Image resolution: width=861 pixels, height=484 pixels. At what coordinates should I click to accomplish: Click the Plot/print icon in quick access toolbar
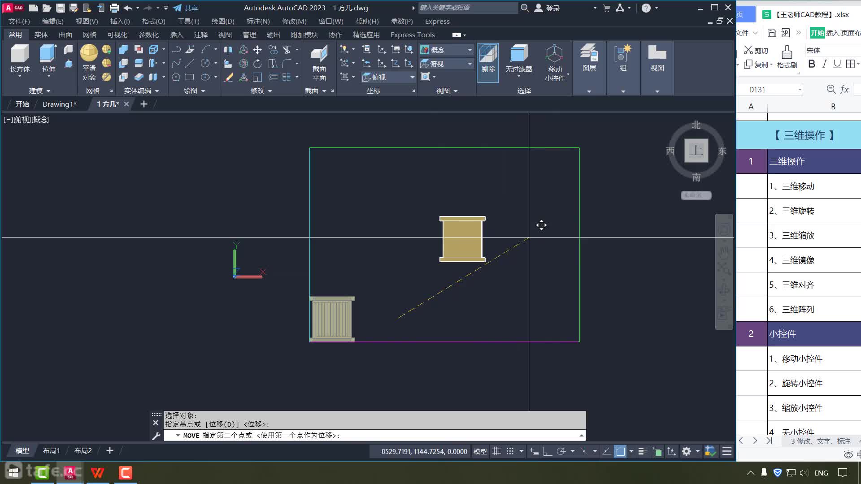tap(114, 8)
